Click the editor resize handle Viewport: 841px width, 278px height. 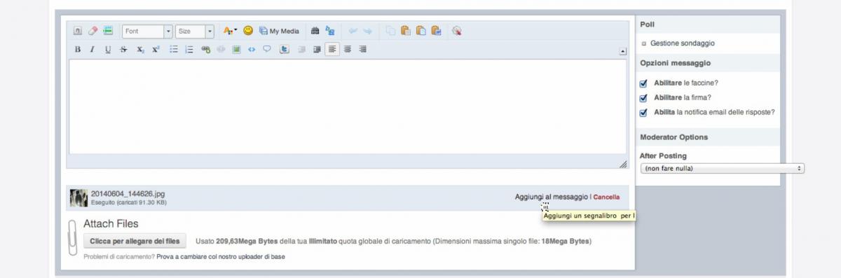[623, 165]
